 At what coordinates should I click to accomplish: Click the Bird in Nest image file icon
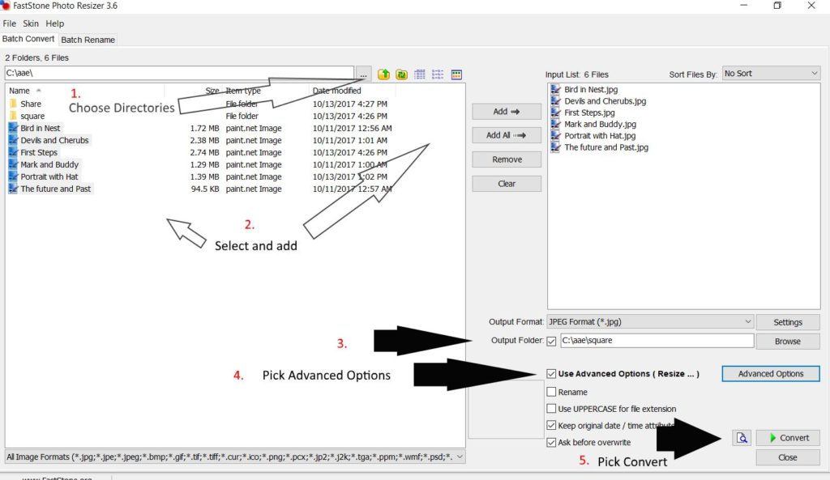13,128
